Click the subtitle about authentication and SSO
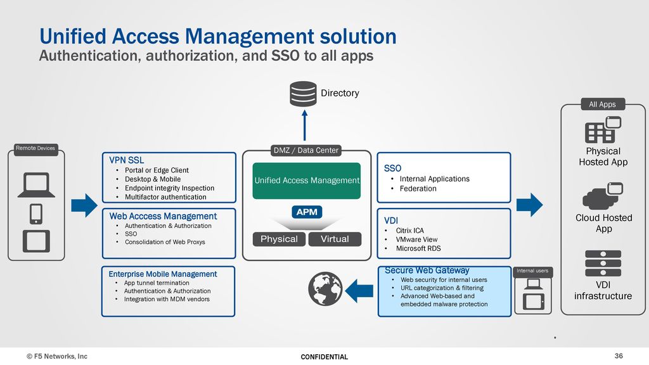This screenshot has height=365, width=649. tap(206, 56)
